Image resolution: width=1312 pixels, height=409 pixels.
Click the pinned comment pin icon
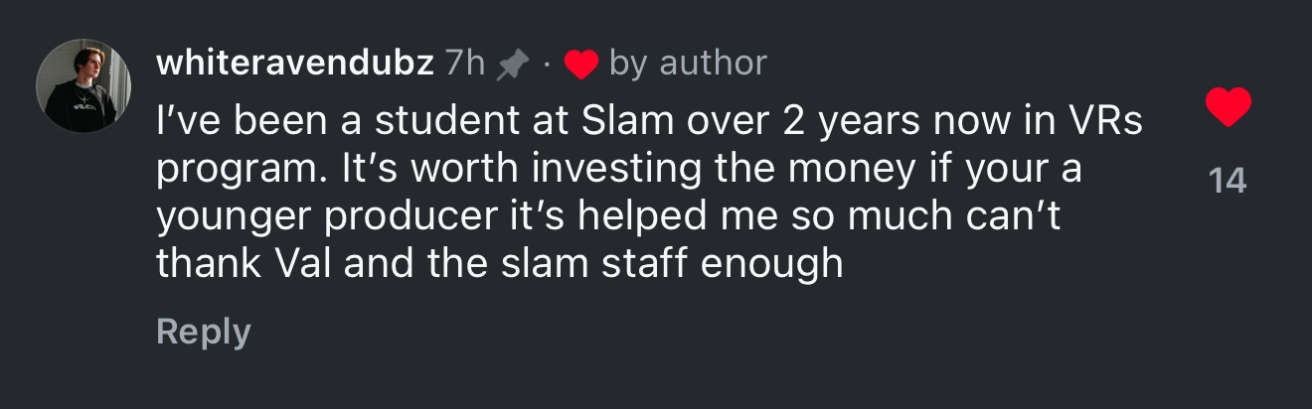(513, 65)
